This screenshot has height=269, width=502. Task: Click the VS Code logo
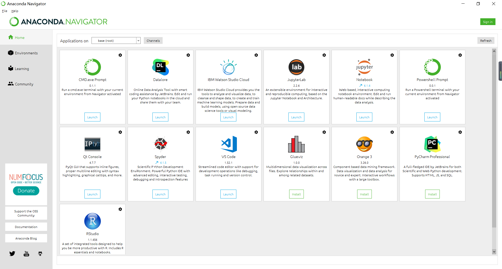pos(229,144)
